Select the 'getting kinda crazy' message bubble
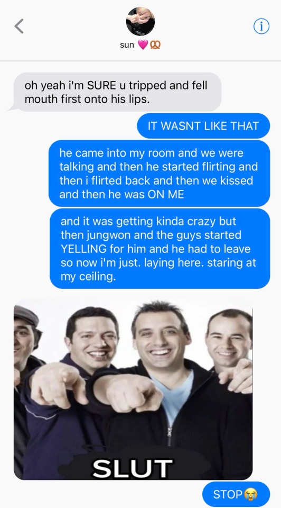 pos(160,249)
